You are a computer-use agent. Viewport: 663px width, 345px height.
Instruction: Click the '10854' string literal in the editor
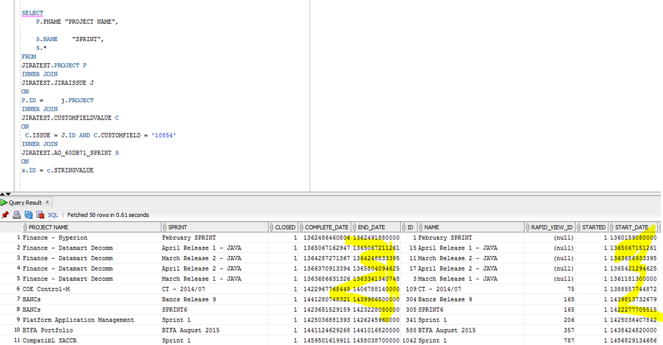click(x=164, y=135)
